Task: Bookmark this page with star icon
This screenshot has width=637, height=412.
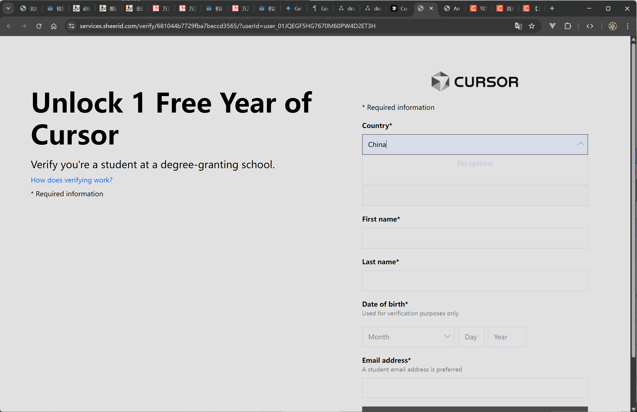Action: 532,26
